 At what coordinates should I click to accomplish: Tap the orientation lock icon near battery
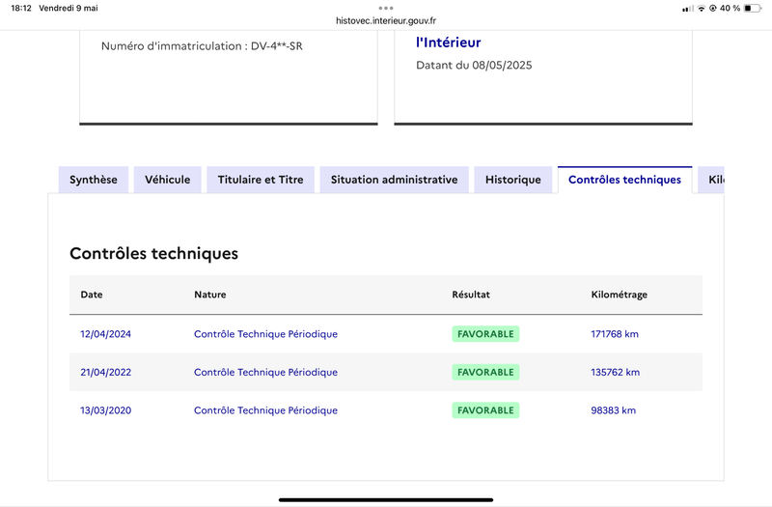tap(712, 9)
